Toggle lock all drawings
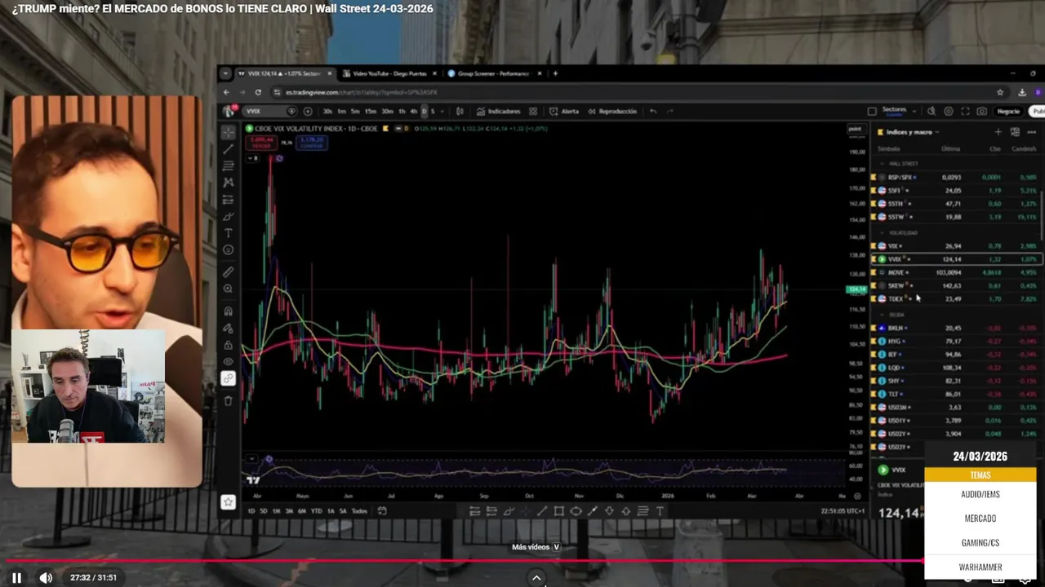Screen dimensions: 1045x587 click(228, 345)
